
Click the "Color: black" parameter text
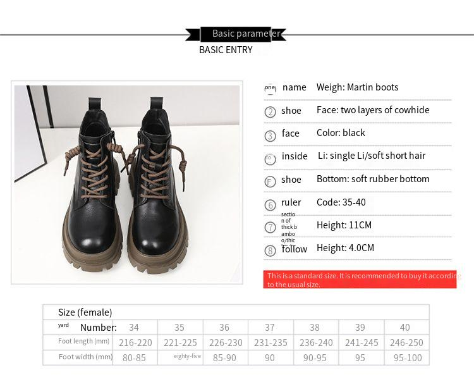pos(341,133)
